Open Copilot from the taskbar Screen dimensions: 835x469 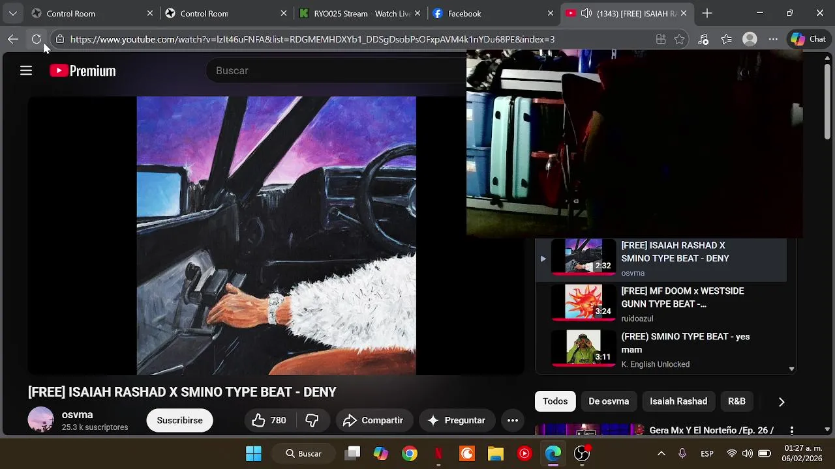click(381, 453)
